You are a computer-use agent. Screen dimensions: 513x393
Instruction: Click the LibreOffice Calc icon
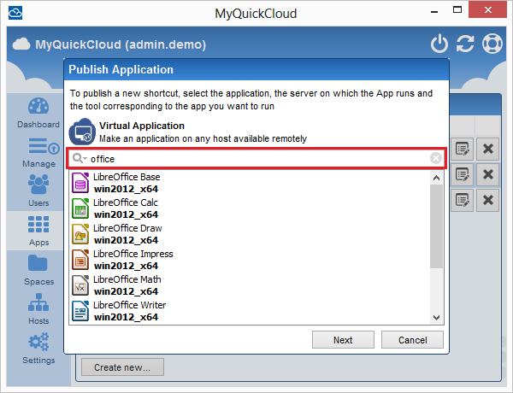point(80,208)
